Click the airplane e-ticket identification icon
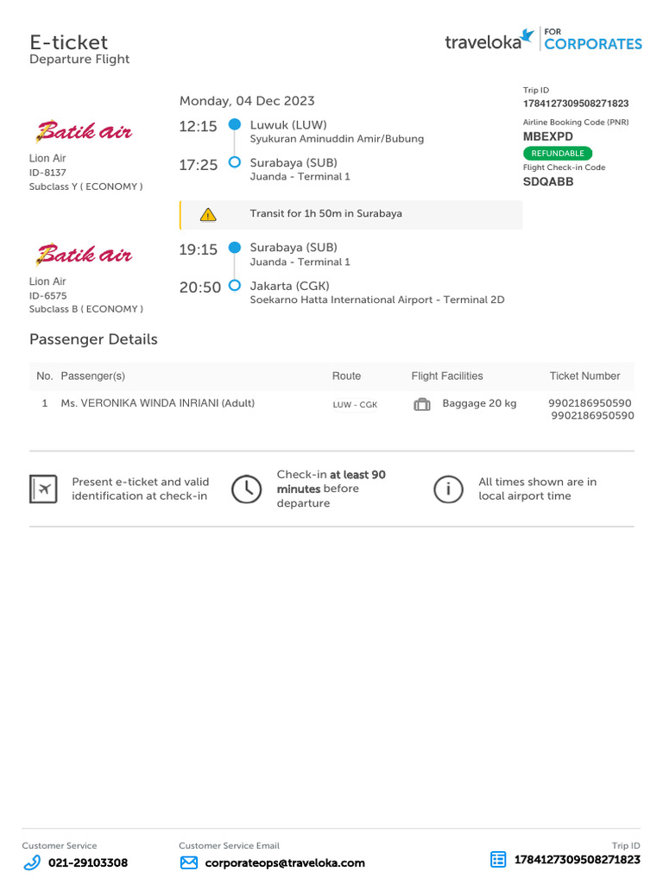Image resolution: width=663 pixels, height=884 pixels. click(44, 489)
